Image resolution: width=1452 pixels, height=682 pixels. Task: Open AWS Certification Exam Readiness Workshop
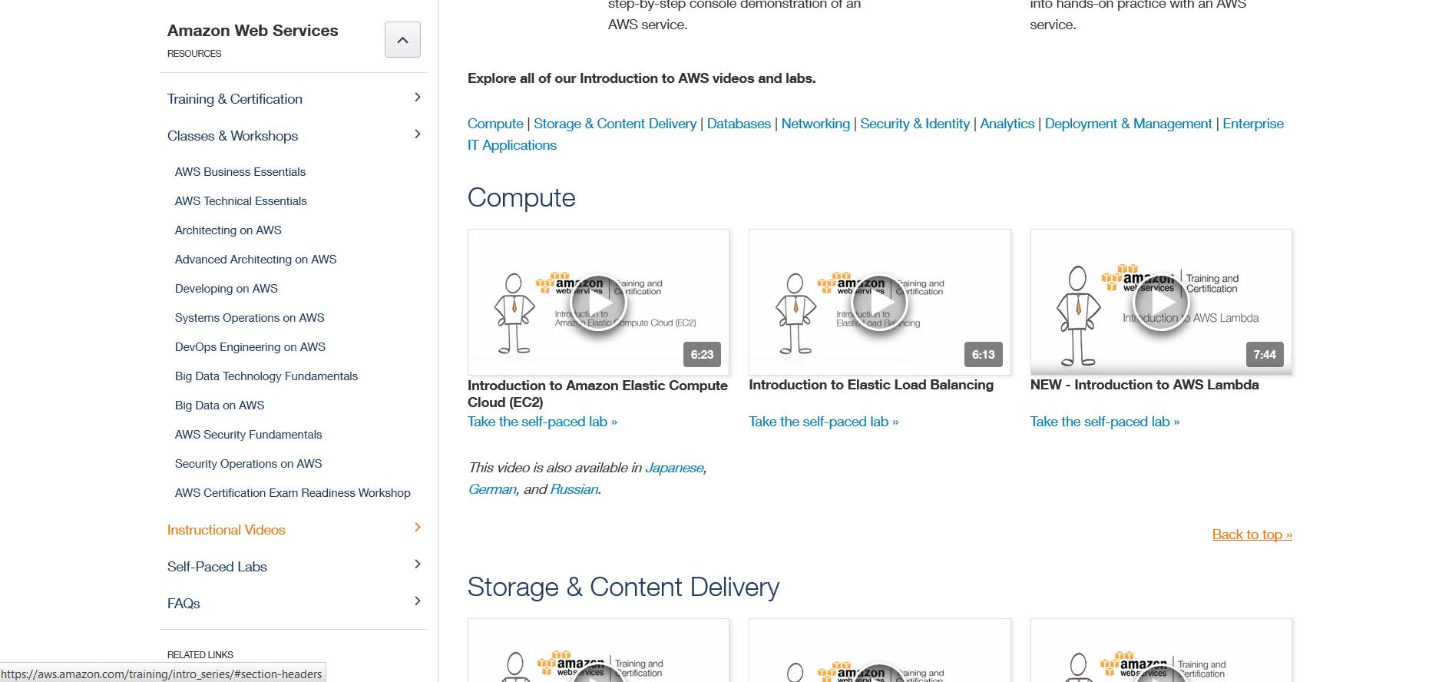293,493
